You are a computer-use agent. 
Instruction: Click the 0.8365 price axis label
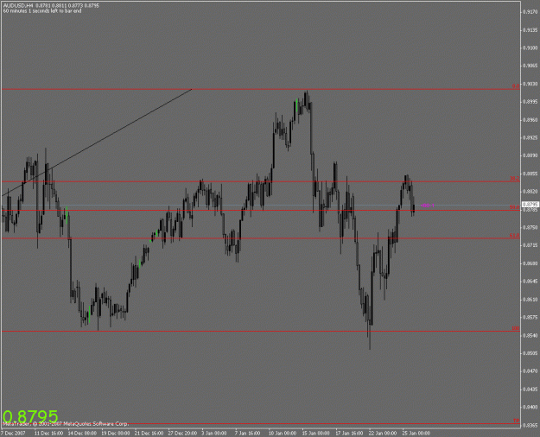point(530,425)
